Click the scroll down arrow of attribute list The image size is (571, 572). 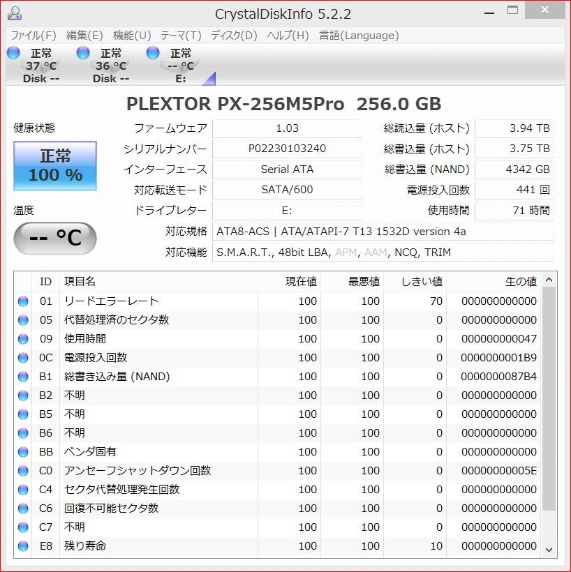[549, 550]
